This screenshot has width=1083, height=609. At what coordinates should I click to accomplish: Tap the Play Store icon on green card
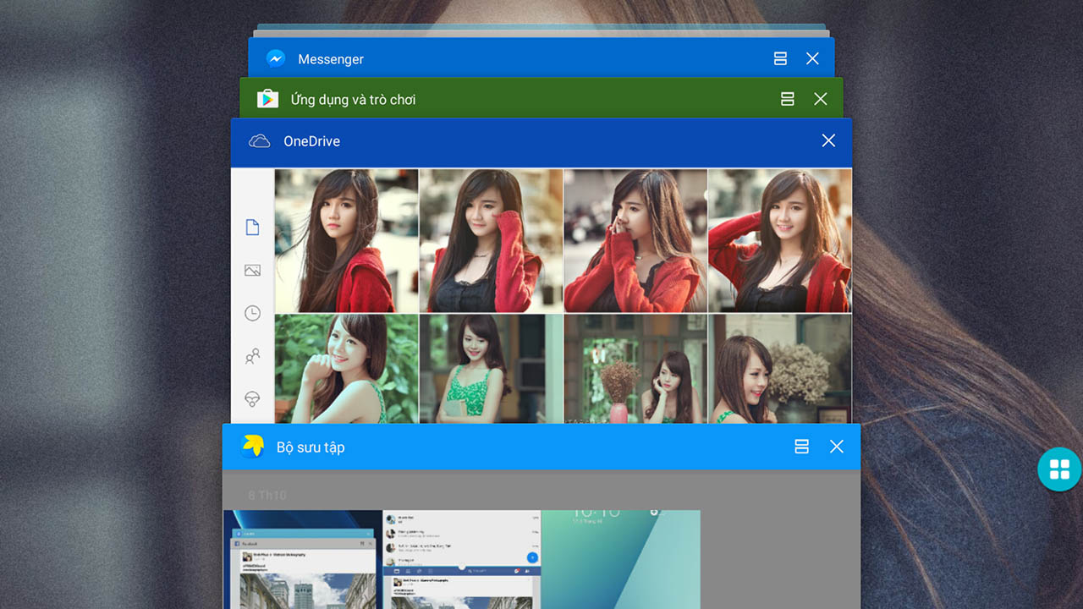pos(267,100)
